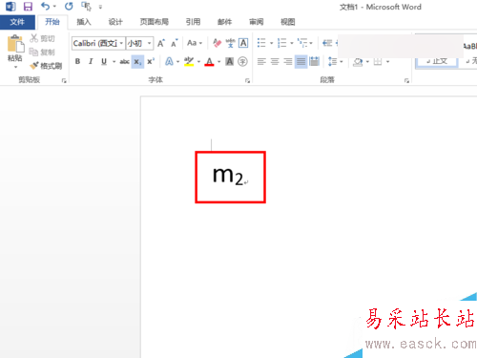Image resolution: width=477 pixels, height=358 pixels.
Task: Click the Save icon in quick access toolbar
Action: point(28,7)
